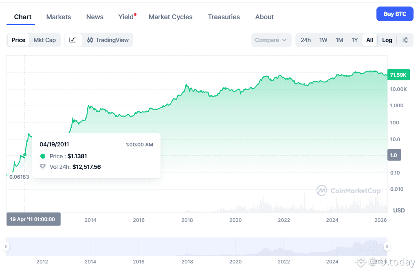Toggle logarithmic scale with Log
The image size is (418, 272).
click(x=387, y=40)
